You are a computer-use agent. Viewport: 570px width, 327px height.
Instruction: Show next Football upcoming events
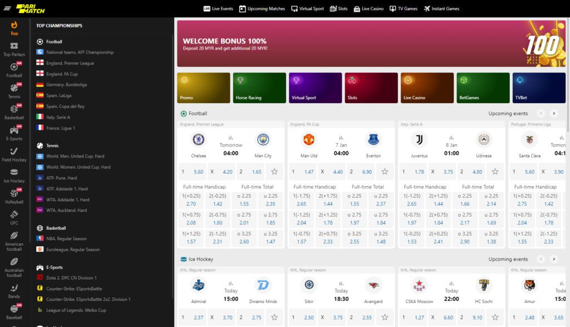click(x=554, y=114)
